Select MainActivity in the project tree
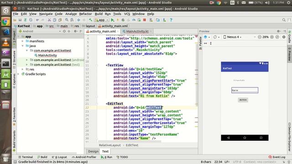Image resolution: width=292 pixels, height=164 pixels. (x=47, y=55)
